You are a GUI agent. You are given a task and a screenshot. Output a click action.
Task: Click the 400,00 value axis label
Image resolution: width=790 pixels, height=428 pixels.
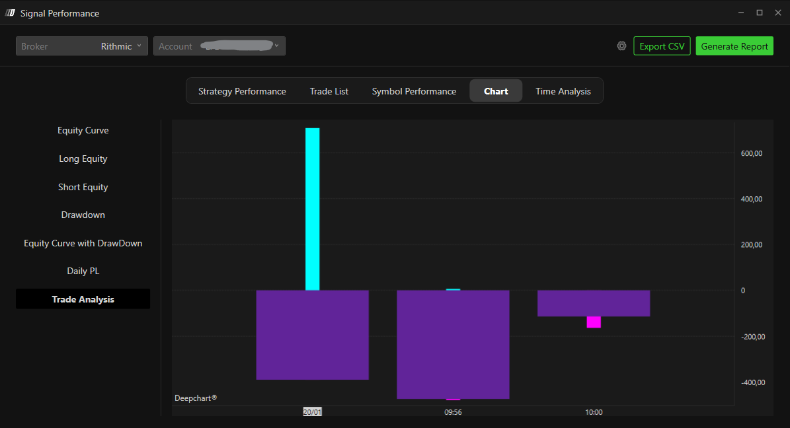(x=751, y=199)
